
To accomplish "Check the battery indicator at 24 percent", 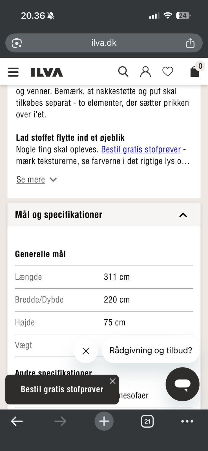I will [x=183, y=16].
